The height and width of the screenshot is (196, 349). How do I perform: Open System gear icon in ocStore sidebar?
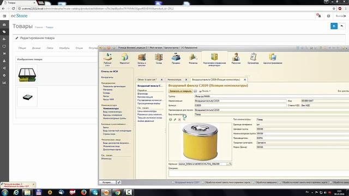point(4,75)
